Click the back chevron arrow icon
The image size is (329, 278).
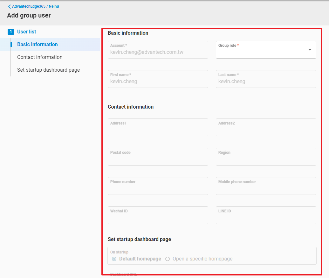pos(9,6)
